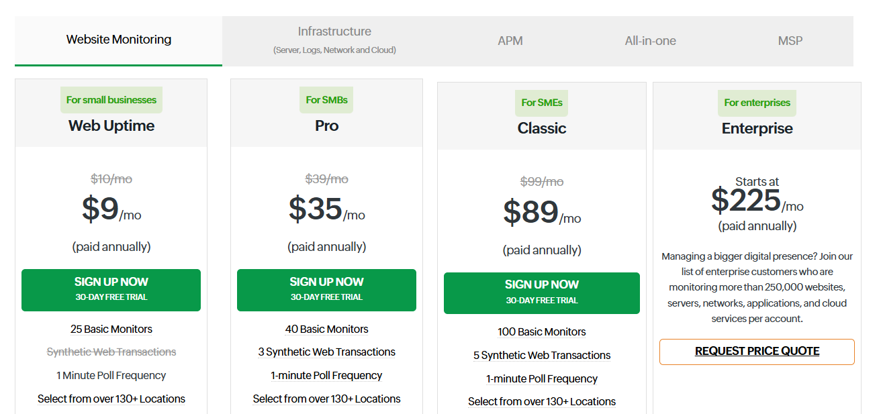This screenshot has width=881, height=414.
Task: Click the 'For SMEs' badge
Action: click(x=542, y=103)
